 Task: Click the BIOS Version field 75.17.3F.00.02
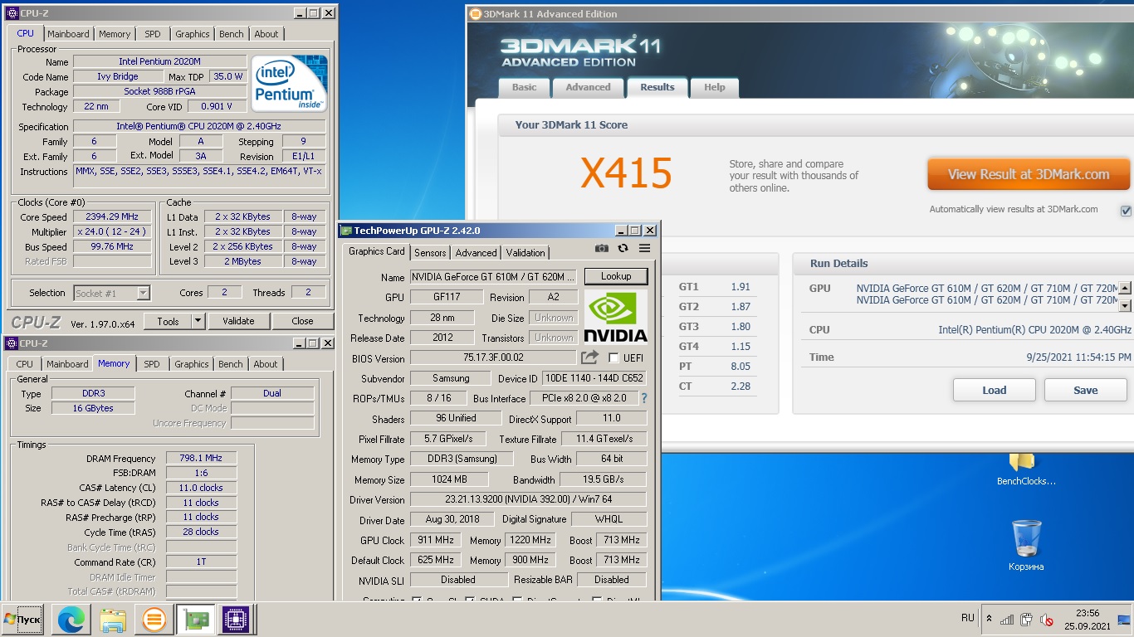pos(493,358)
